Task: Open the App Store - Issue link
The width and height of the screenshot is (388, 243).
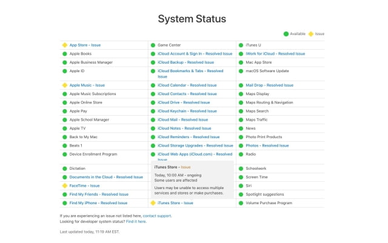Action: [85, 45]
